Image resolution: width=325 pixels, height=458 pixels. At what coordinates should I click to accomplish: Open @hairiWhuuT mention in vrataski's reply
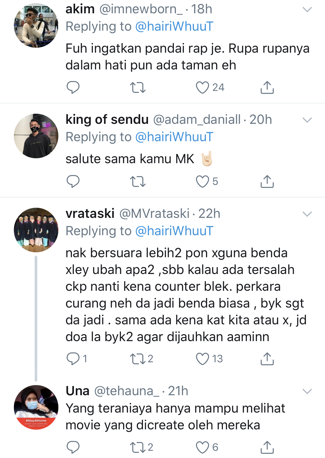[x=174, y=231]
